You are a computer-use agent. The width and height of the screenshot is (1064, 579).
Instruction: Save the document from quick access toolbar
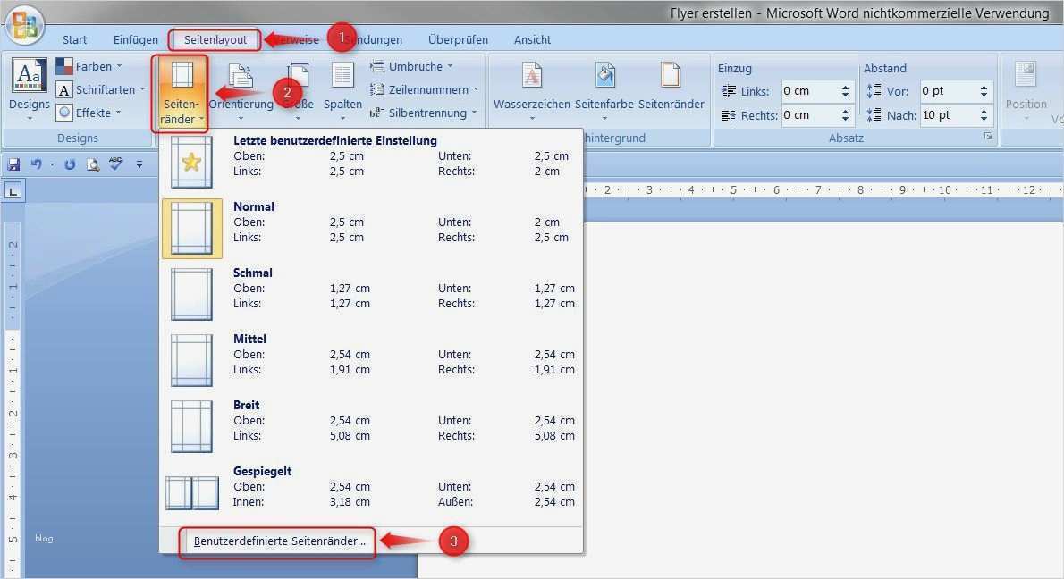tap(13, 164)
